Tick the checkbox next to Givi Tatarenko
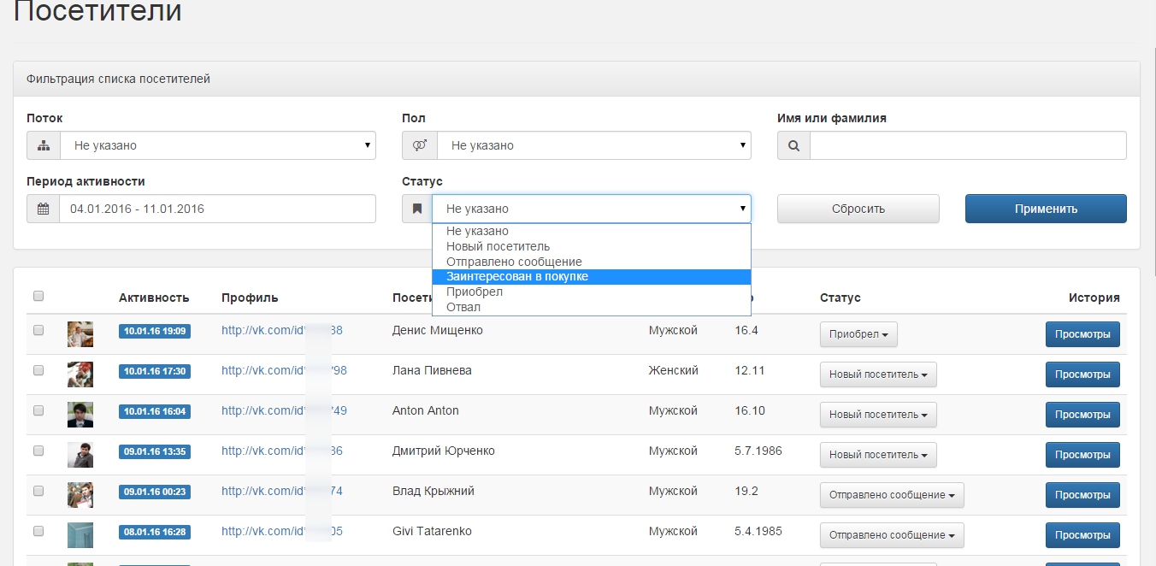The image size is (1156, 566). click(x=38, y=531)
